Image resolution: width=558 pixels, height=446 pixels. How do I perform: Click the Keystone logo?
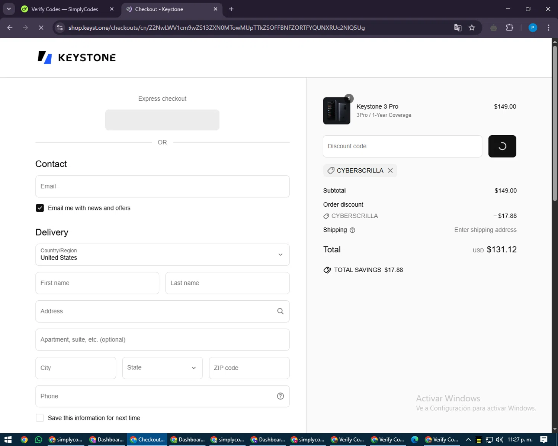click(x=77, y=58)
